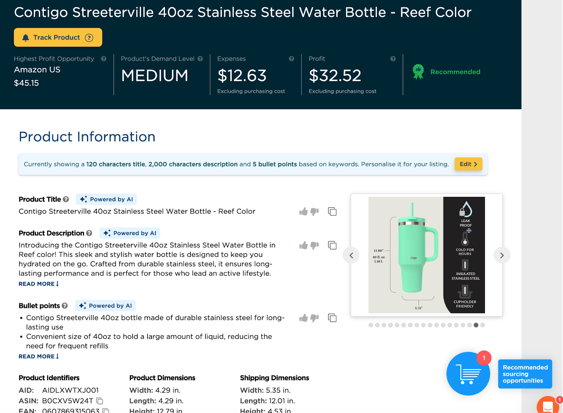Copy the Bullet points text
563x413 pixels.
point(332,318)
